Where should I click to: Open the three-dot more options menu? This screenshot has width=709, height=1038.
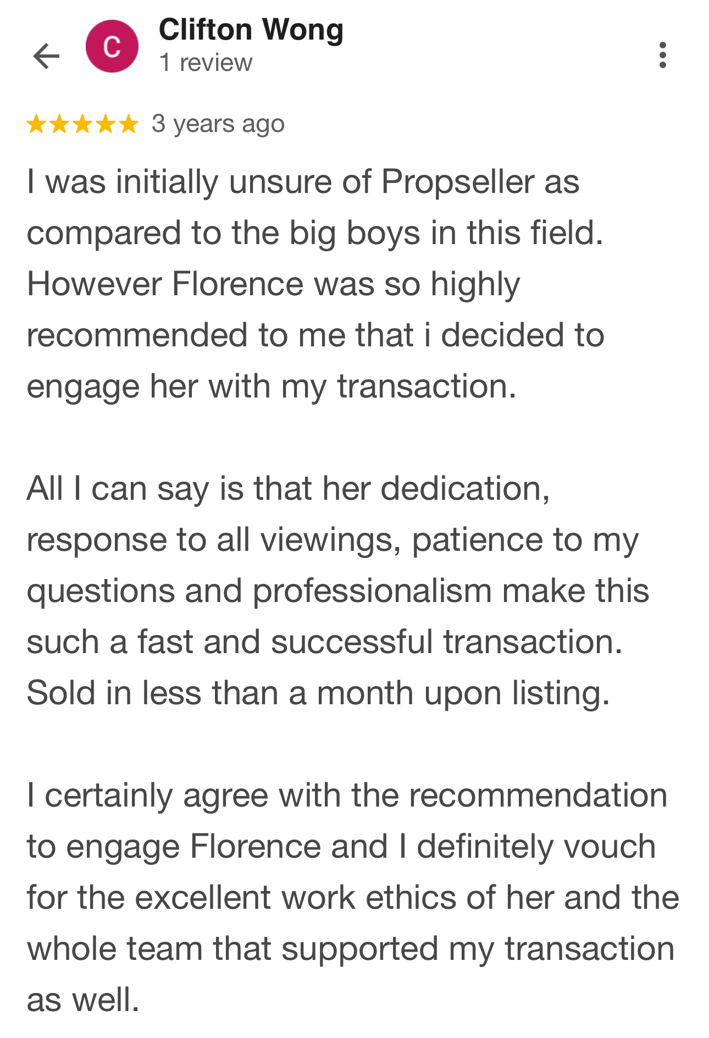point(662,55)
